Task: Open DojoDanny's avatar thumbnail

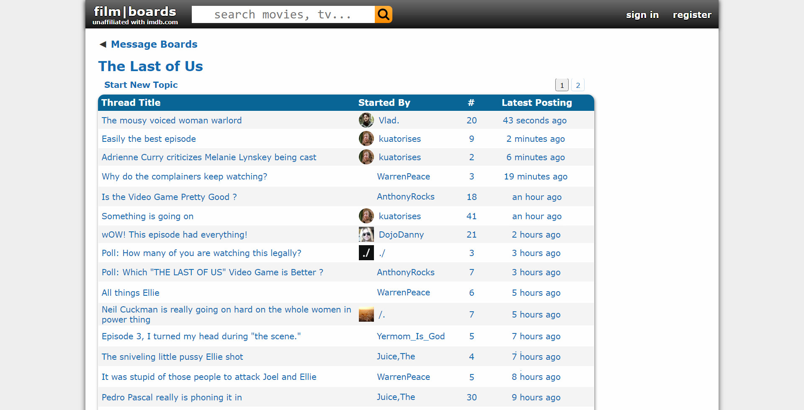Action: 366,235
